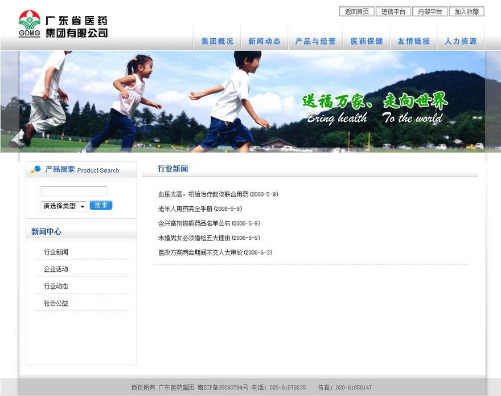Click the product search text field

(x=73, y=191)
